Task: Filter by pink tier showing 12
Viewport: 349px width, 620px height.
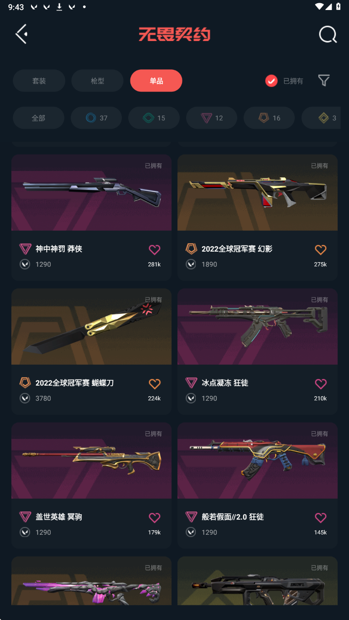Action: pos(212,118)
